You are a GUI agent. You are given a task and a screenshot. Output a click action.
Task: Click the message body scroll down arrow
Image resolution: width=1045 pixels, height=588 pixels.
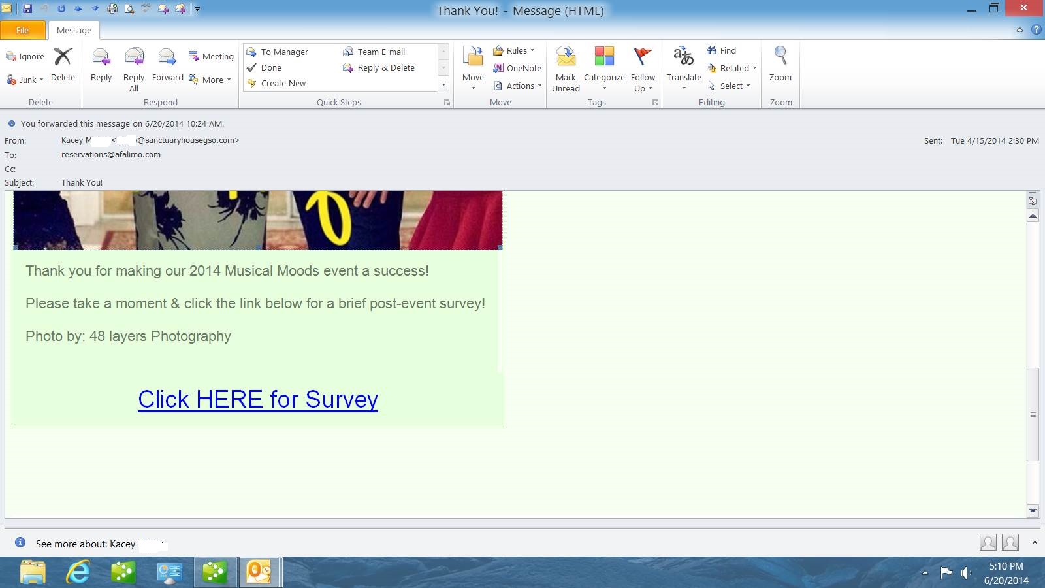(1033, 511)
